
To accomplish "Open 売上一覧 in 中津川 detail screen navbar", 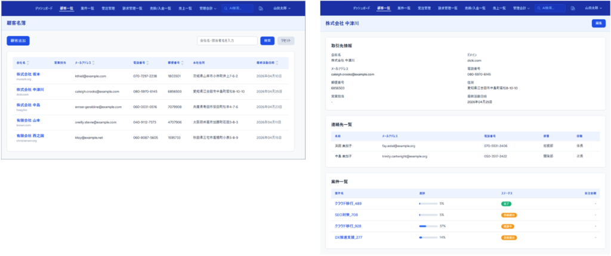I will (x=499, y=8).
